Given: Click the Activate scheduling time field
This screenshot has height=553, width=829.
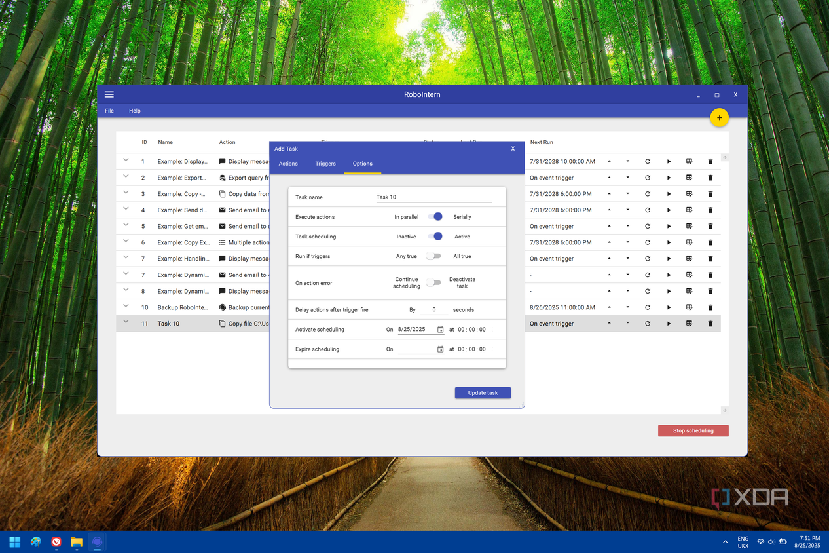Looking at the screenshot, I should click(x=472, y=330).
